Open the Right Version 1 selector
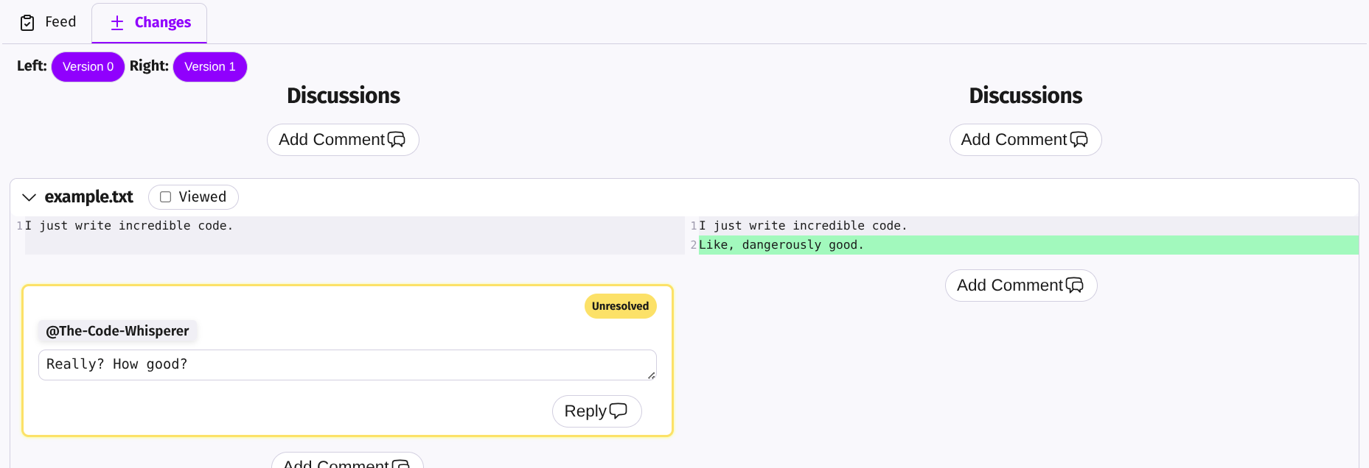Viewport: 1369px width, 468px height. pyautogui.click(x=209, y=67)
